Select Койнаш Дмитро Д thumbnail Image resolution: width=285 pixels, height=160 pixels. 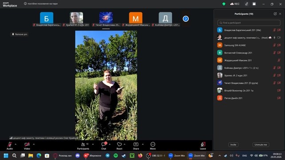165,19
